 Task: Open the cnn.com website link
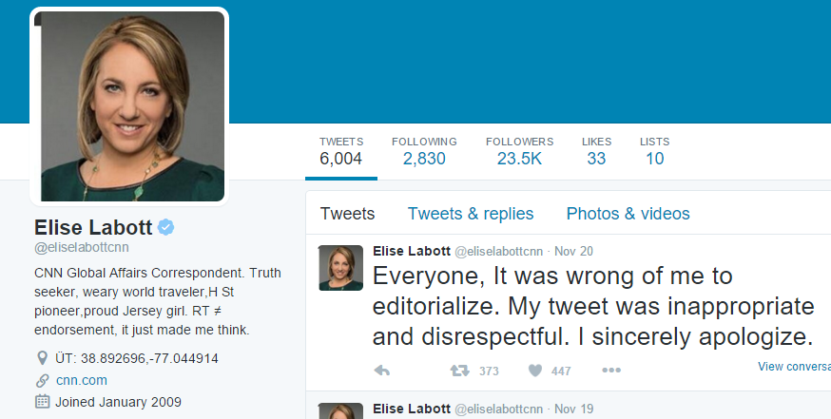[x=81, y=380]
